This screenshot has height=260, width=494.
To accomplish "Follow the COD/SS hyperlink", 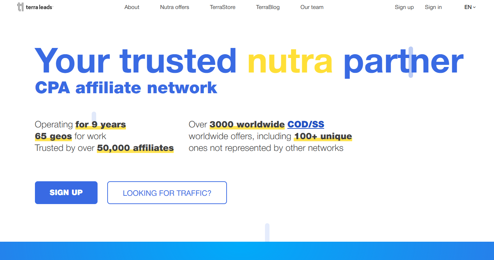I will pos(305,124).
